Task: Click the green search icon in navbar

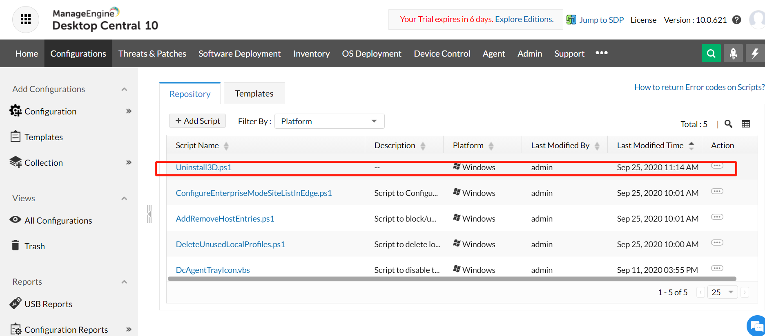Action: tap(711, 53)
